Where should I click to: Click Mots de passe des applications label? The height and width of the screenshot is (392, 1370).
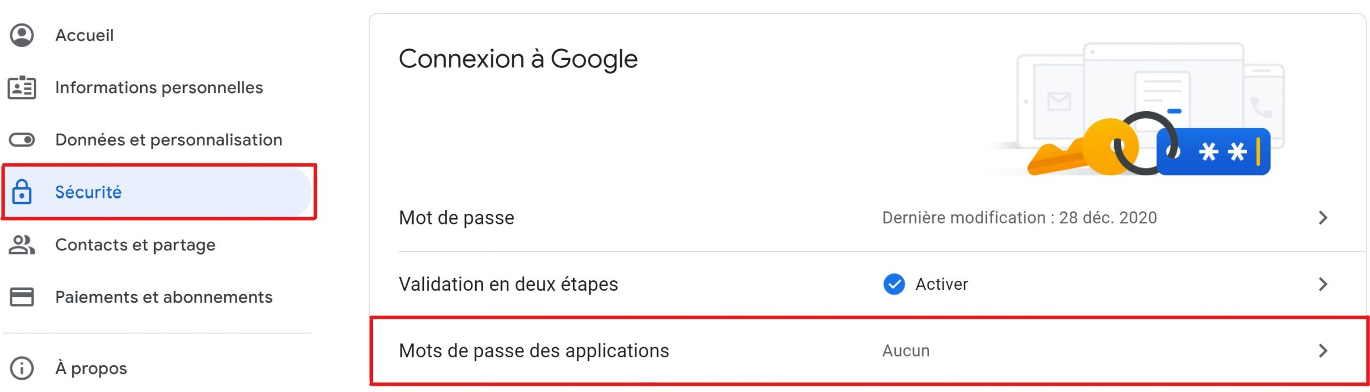[x=534, y=351]
